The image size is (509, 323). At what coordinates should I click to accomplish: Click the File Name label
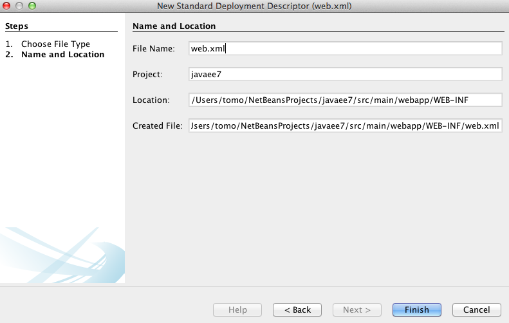pyautogui.click(x=154, y=48)
